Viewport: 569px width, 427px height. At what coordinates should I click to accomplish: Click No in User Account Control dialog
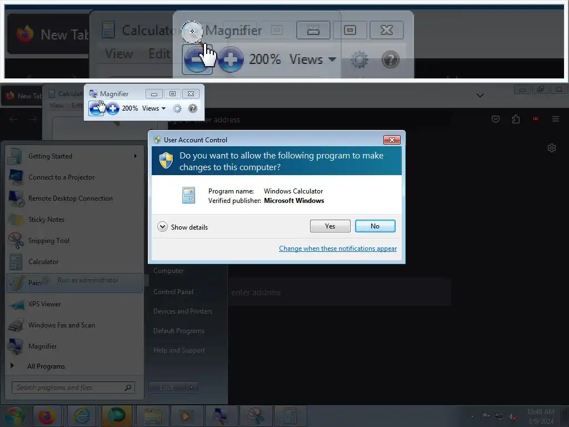pyautogui.click(x=375, y=226)
